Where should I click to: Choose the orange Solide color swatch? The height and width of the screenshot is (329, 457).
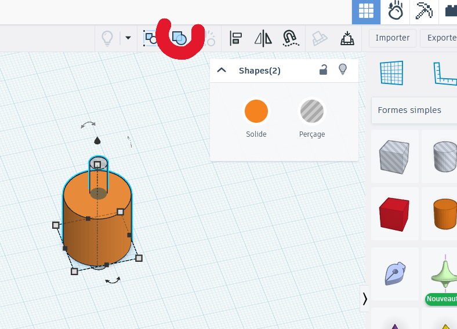coord(256,111)
